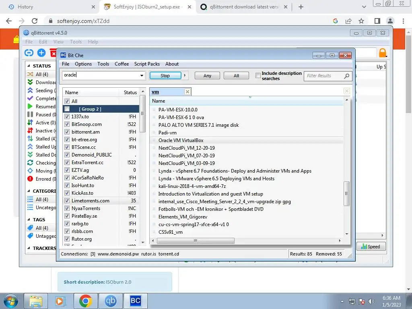This screenshot has height=309, width=412.
Task: Show hidden system tray icons
Action: tap(342, 301)
